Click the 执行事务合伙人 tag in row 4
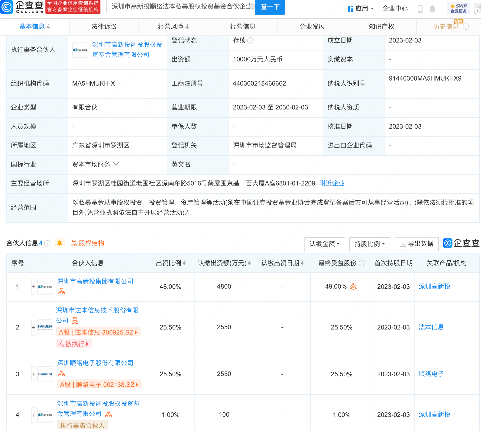The width and height of the screenshot is (481, 431). coord(82,425)
